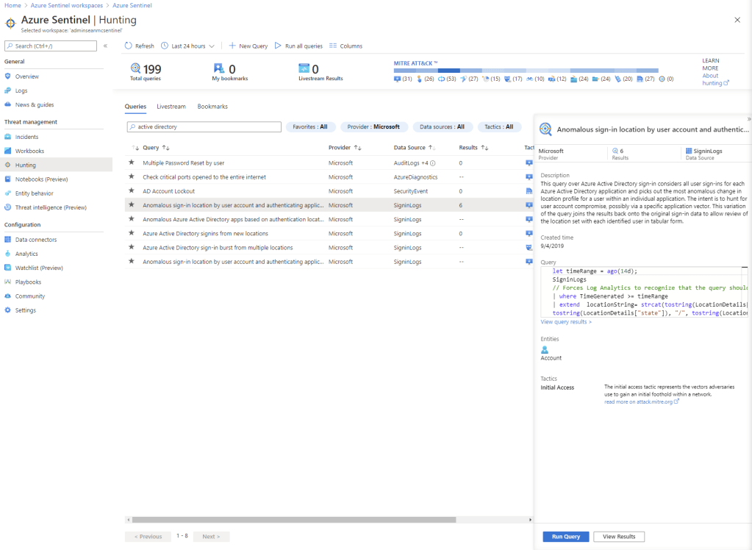Click the New Query plus icon
Image resolution: width=752 pixels, height=550 pixels.
pyautogui.click(x=232, y=46)
